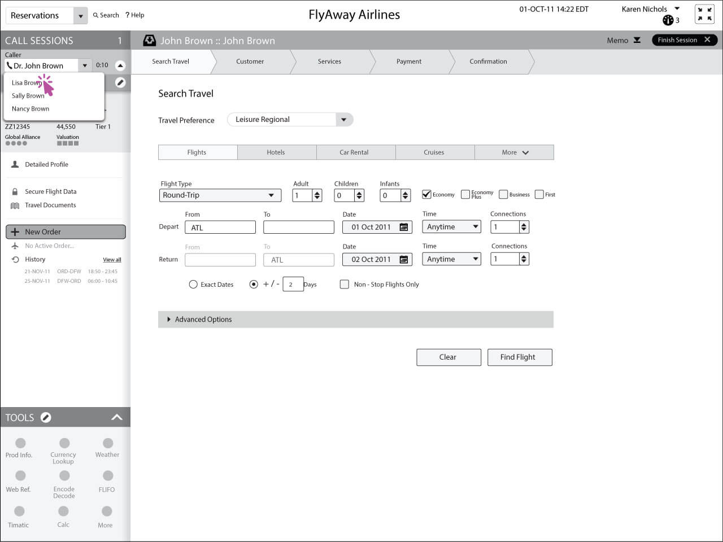
Task: Switch to the Hotels tab
Action: (276, 152)
